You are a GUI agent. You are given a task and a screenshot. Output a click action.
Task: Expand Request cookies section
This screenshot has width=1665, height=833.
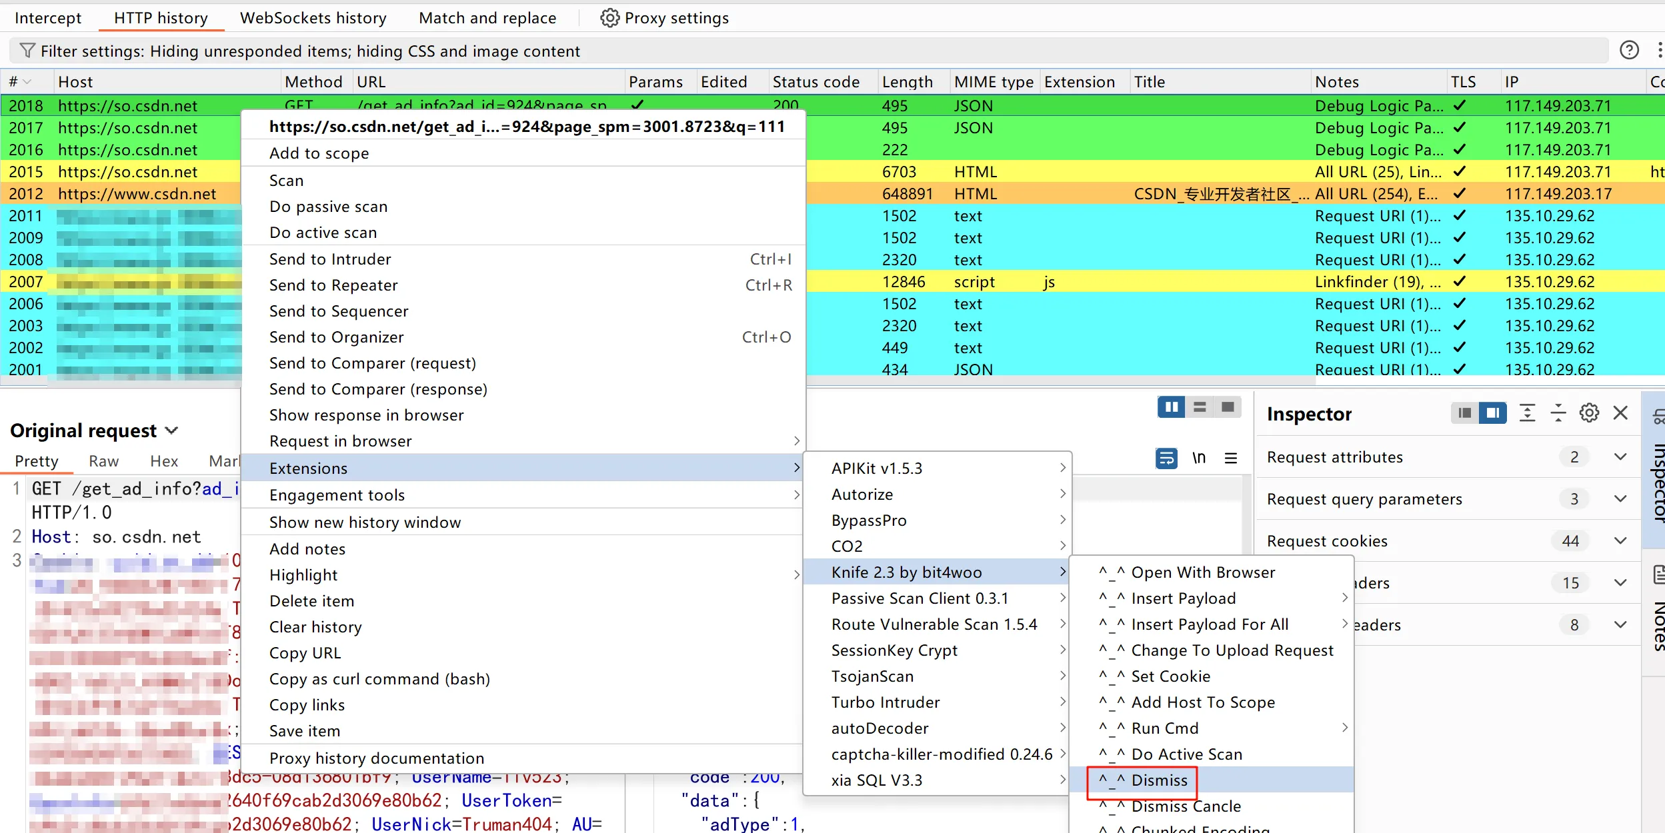tap(1620, 541)
